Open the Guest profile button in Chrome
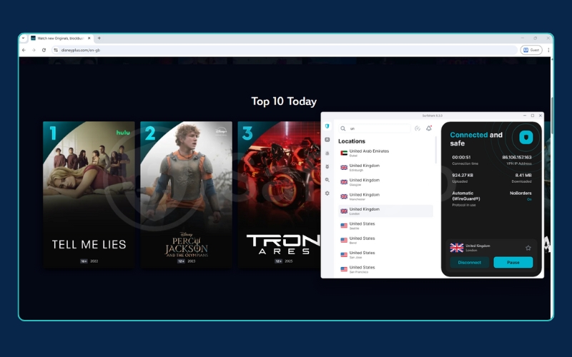Viewport: 572px width, 357px height. (531, 50)
